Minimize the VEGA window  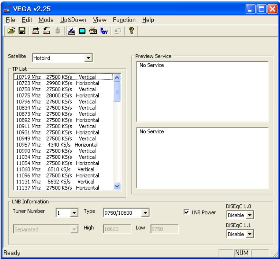point(250,9)
